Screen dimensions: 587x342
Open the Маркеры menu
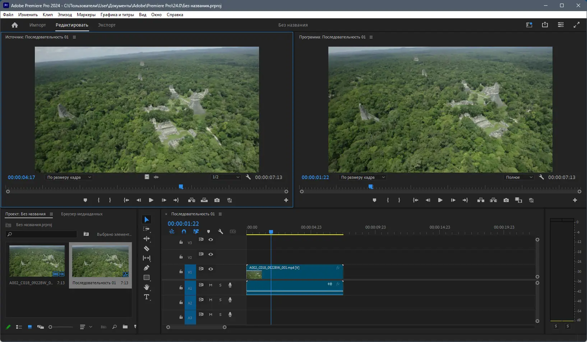86,15
